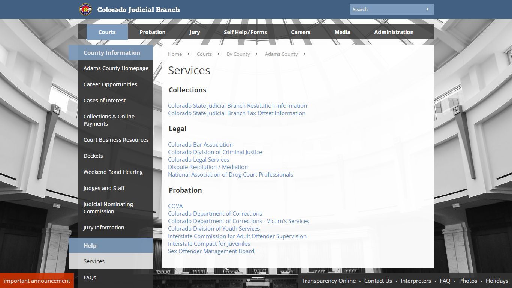The width and height of the screenshot is (512, 288).
Task: Click the Collections section heading
Action: (x=187, y=90)
